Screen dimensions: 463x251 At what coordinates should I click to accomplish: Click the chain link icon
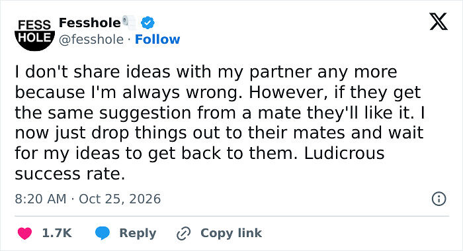pyautogui.click(x=183, y=233)
